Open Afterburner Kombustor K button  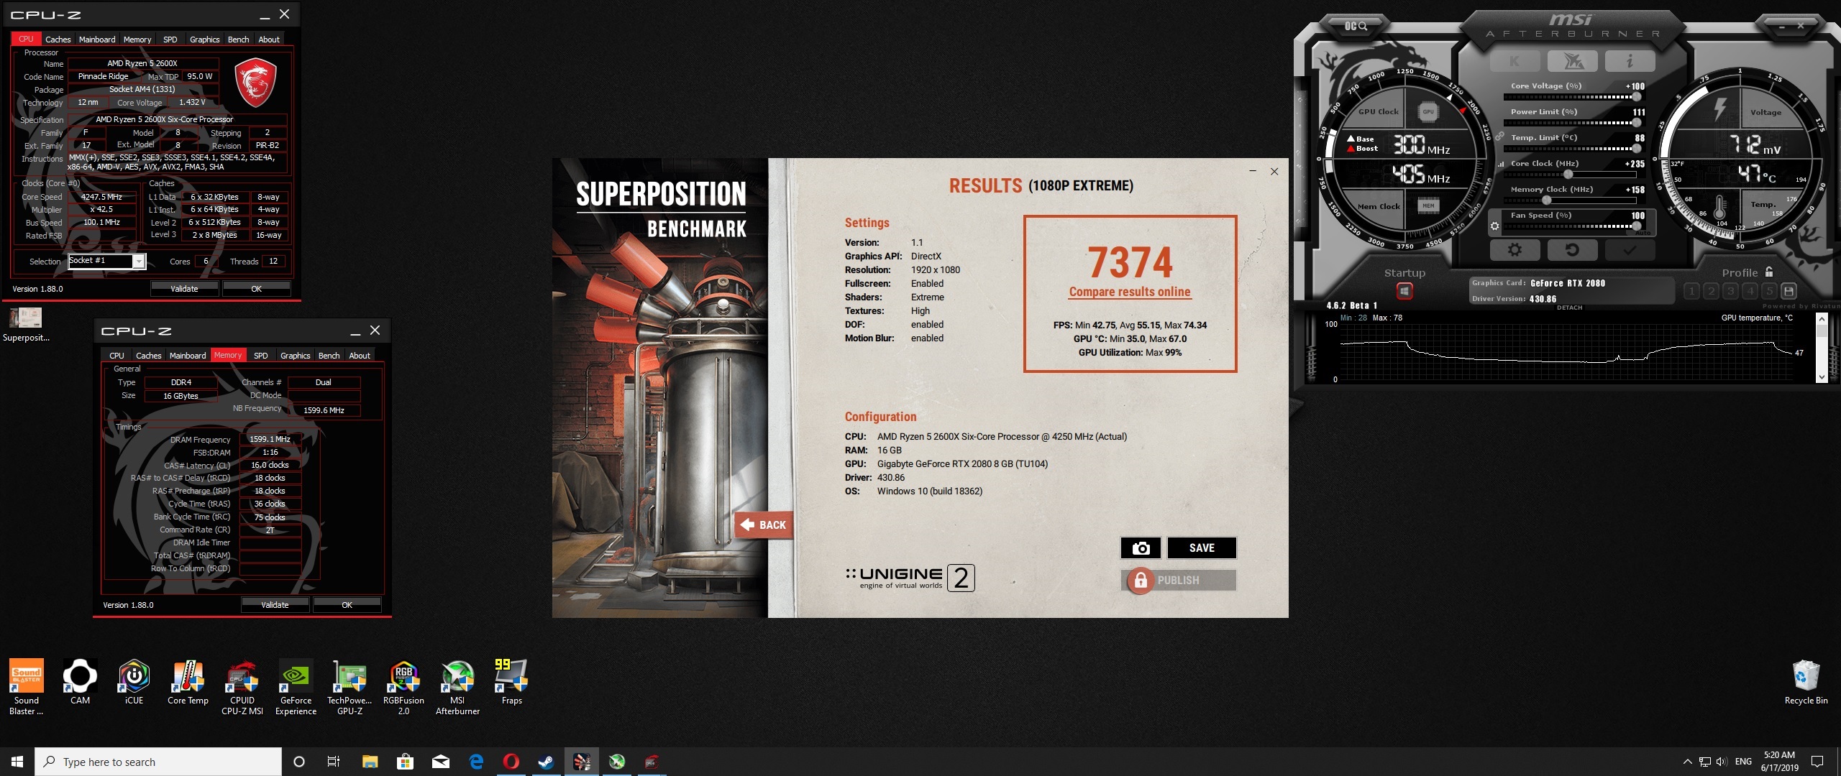1515,61
